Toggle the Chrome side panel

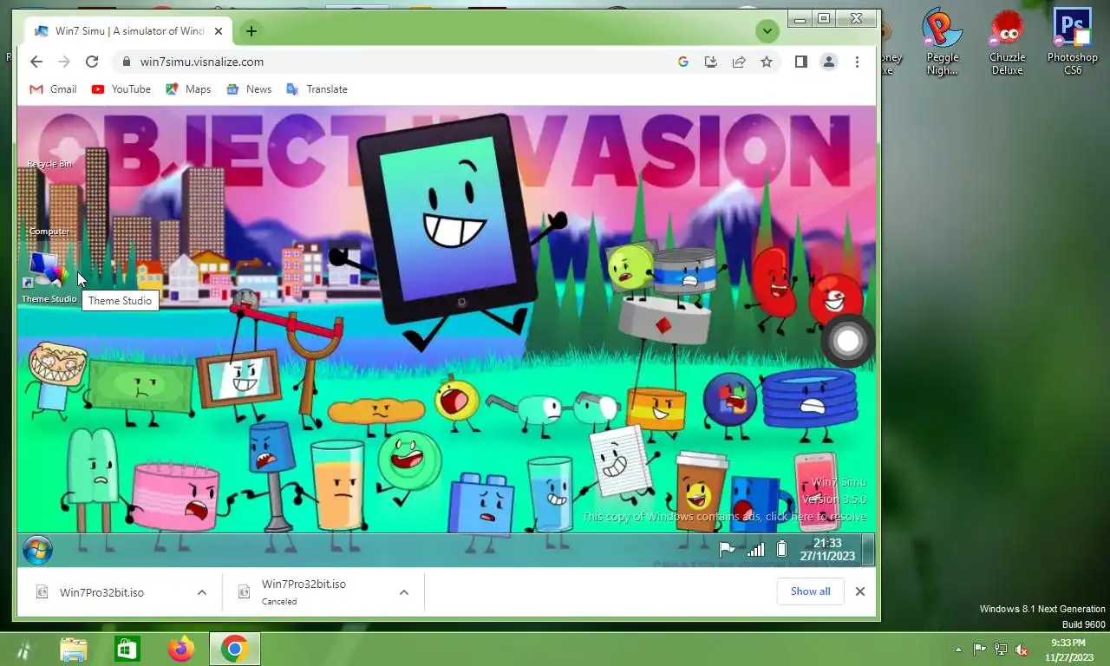(801, 62)
